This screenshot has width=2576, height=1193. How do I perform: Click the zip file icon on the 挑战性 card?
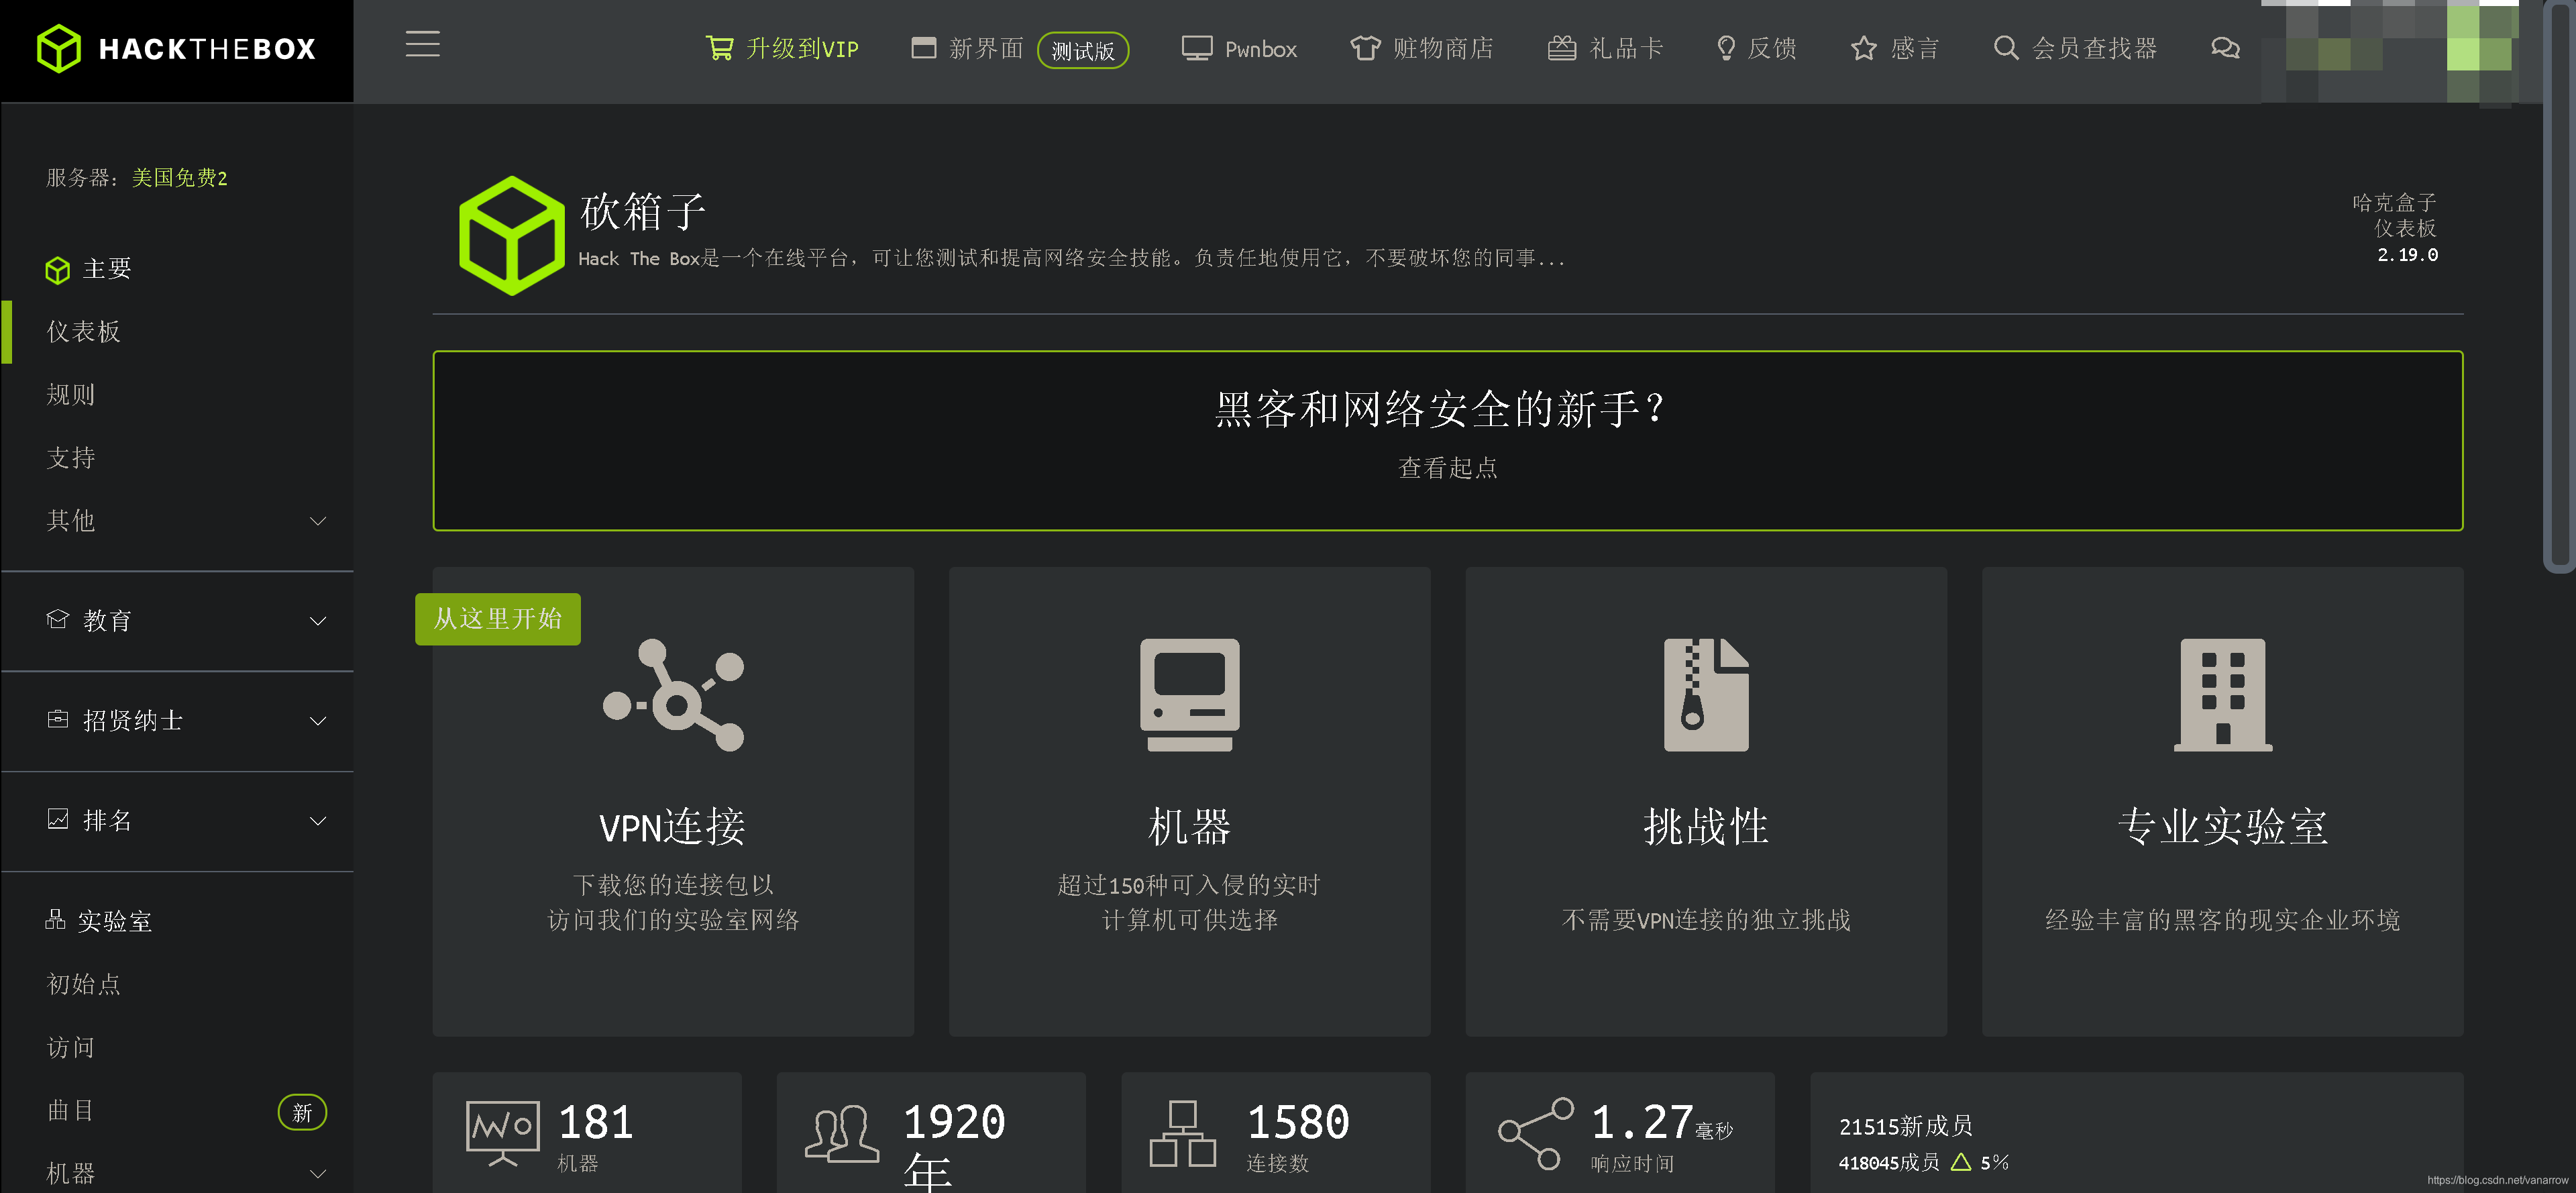1706,694
